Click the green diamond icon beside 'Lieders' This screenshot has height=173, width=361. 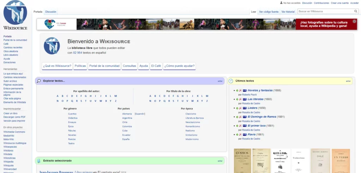pyautogui.click(x=237, y=108)
